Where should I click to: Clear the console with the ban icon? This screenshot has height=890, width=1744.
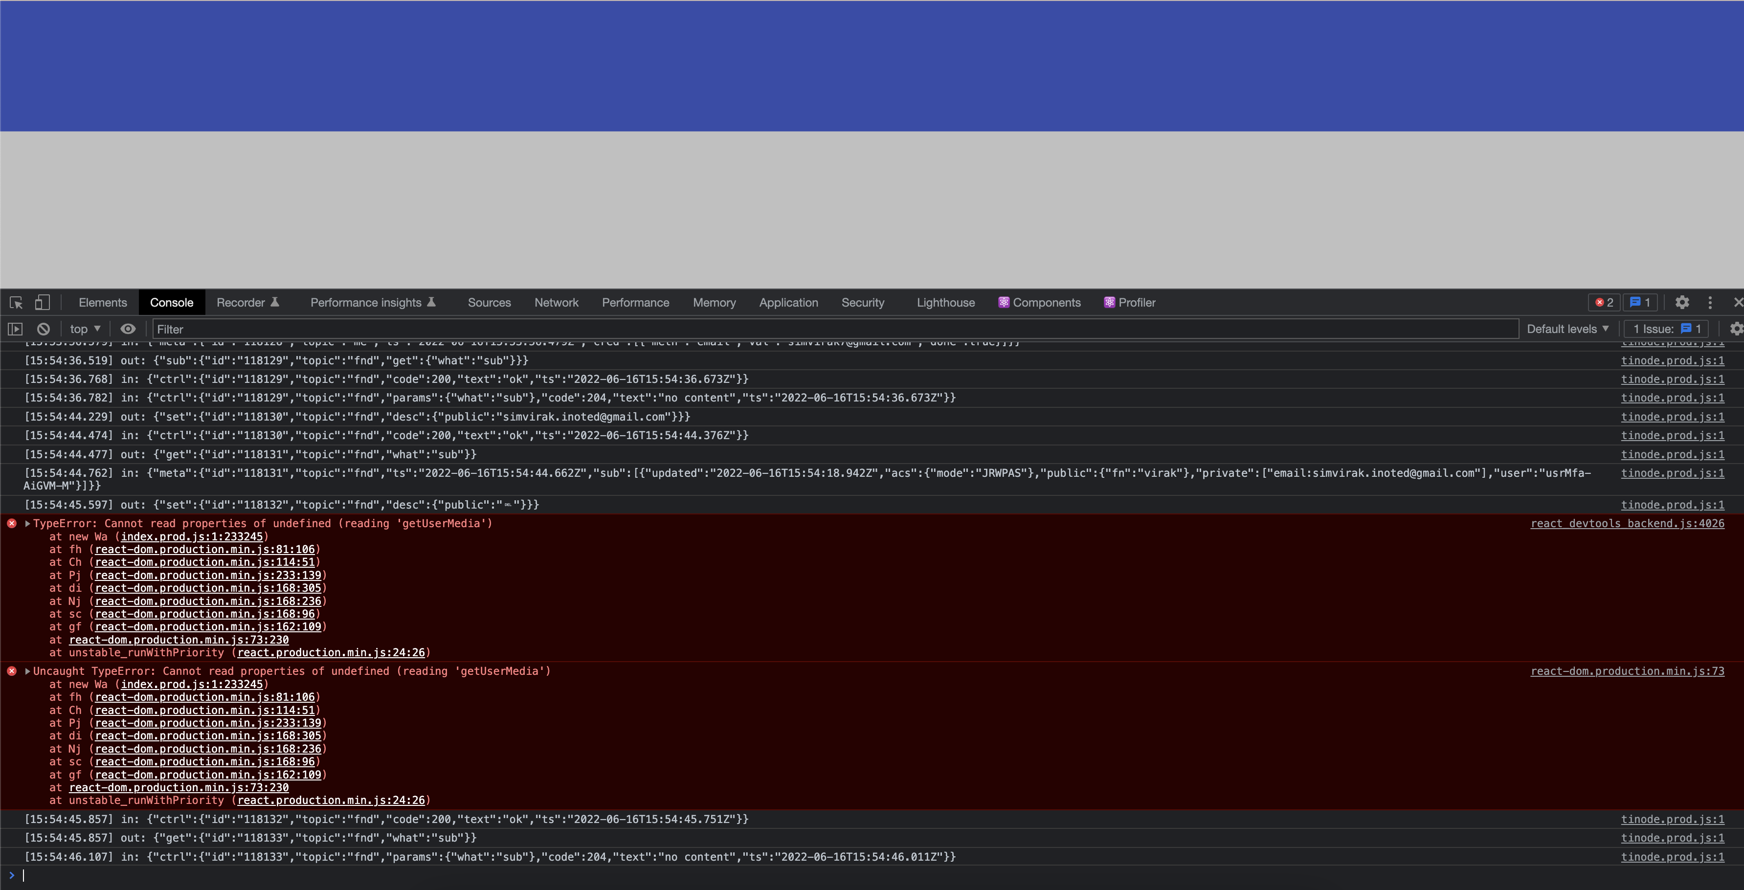click(x=44, y=329)
